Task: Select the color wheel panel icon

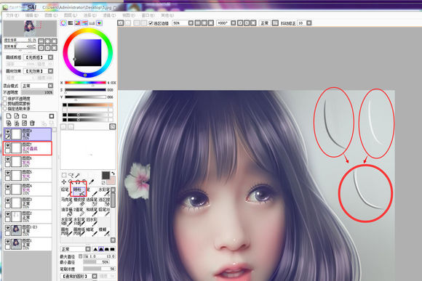Action: tap(63, 23)
